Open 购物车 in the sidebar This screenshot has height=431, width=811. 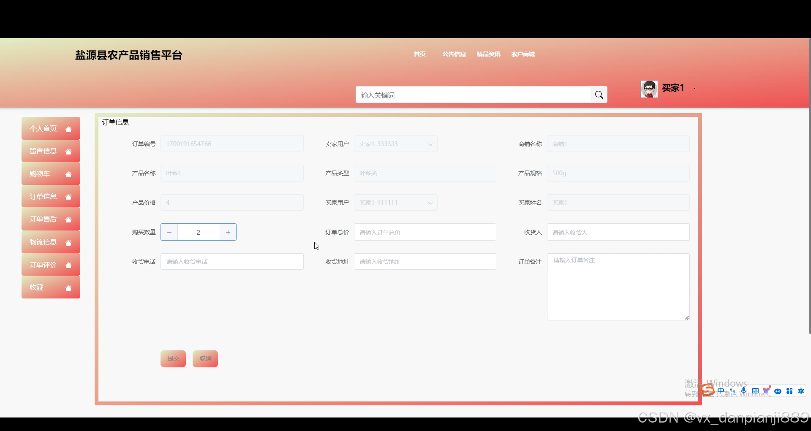pos(51,173)
